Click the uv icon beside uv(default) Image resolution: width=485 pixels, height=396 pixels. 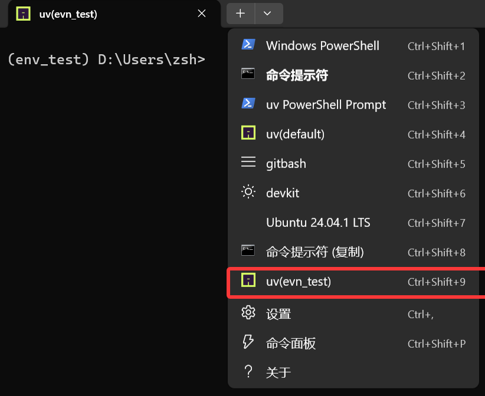[x=248, y=133]
